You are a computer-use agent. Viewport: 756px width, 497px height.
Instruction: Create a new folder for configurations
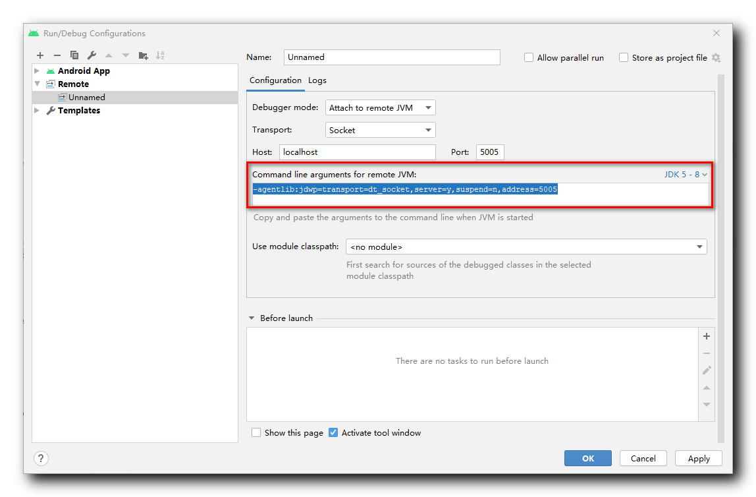pos(143,55)
